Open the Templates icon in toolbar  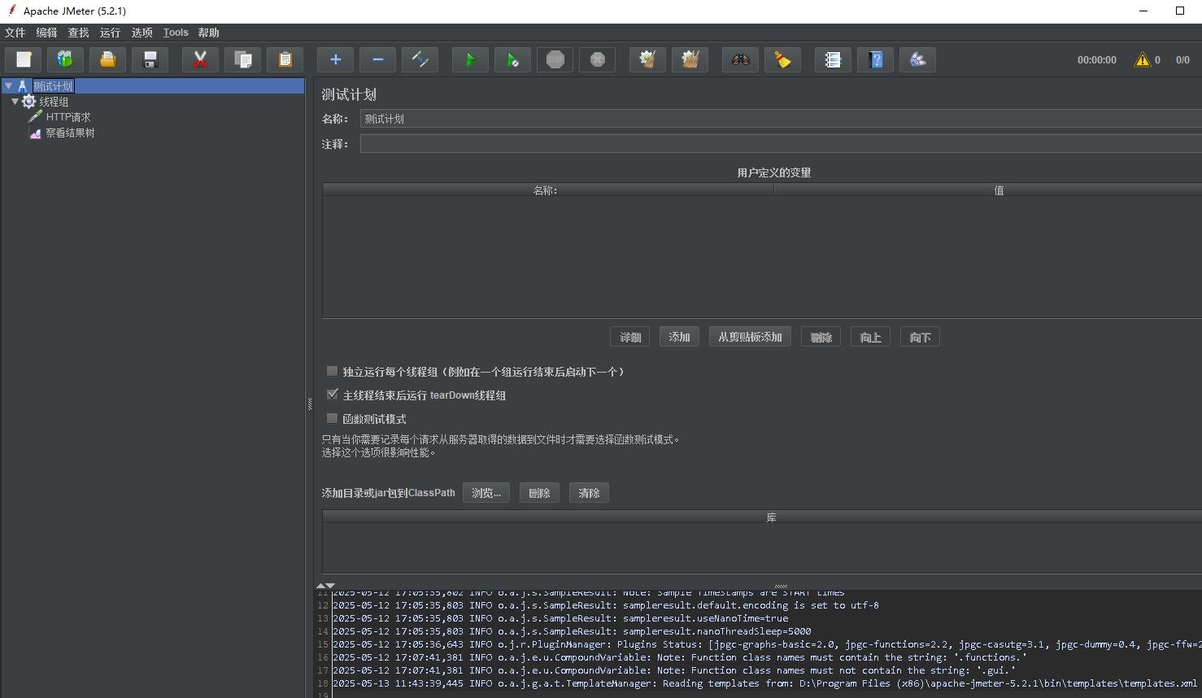point(65,59)
